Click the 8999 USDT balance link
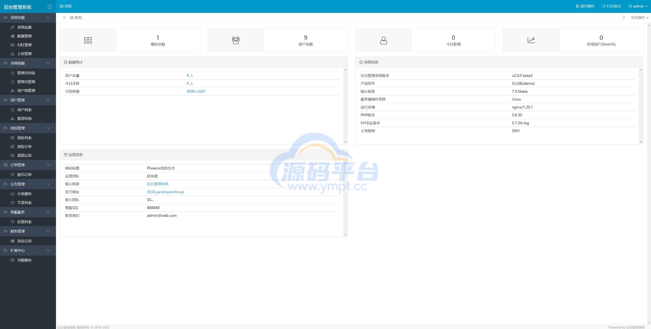Viewport: 651px width, 329px height. (196, 91)
